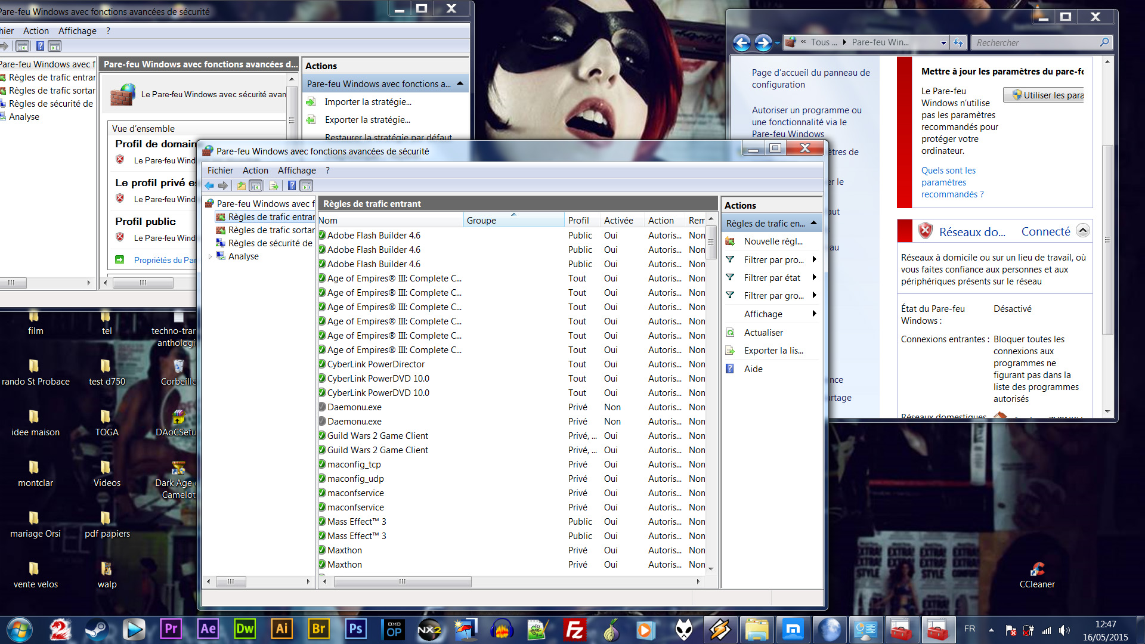This screenshot has height=644, width=1145.
Task: Launch Adobe Dreamweaver from taskbar
Action: click(245, 629)
